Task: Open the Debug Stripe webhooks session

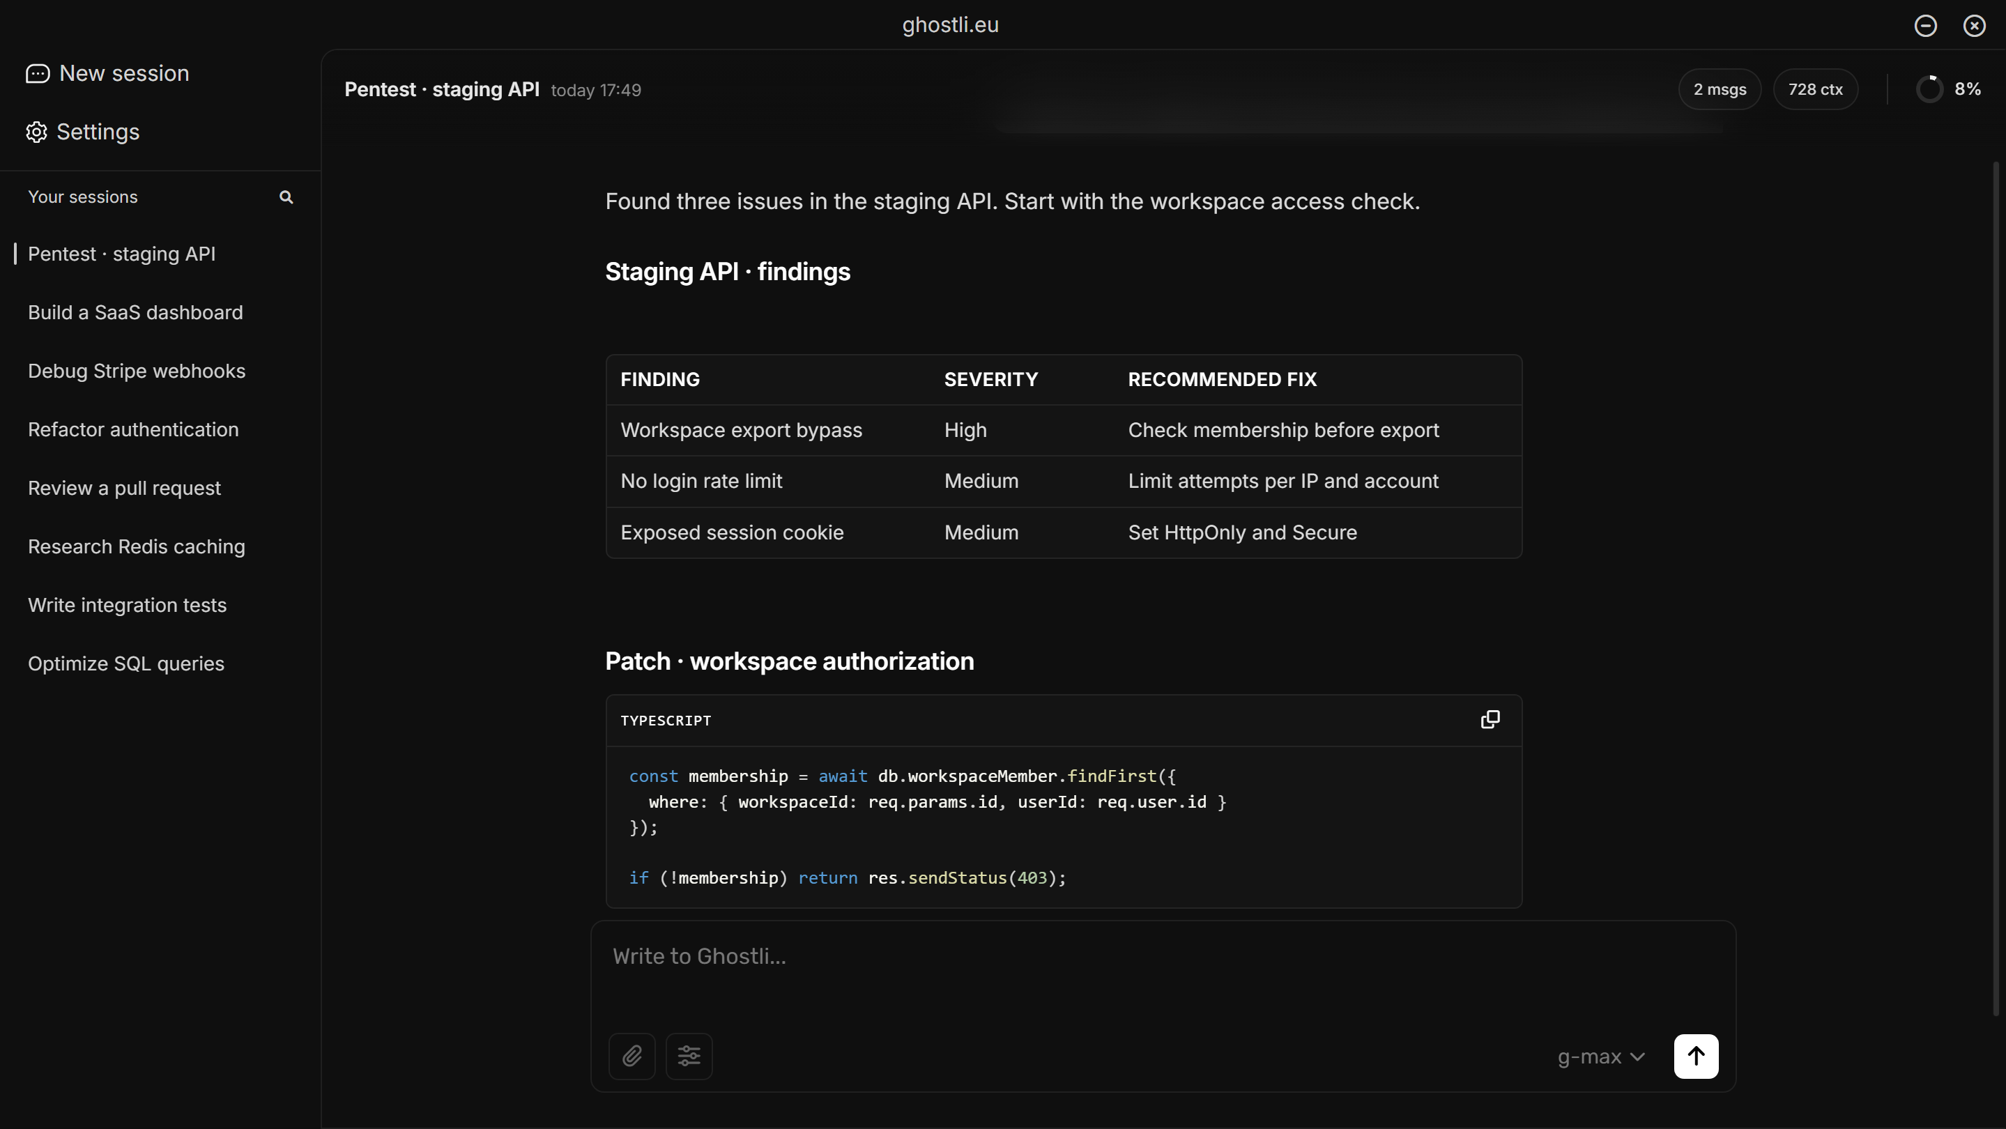Action: [137, 371]
